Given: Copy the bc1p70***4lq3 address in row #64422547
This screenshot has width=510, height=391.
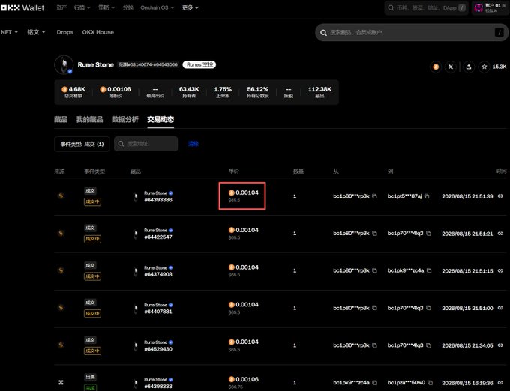Looking at the screenshot, I should 429,234.
